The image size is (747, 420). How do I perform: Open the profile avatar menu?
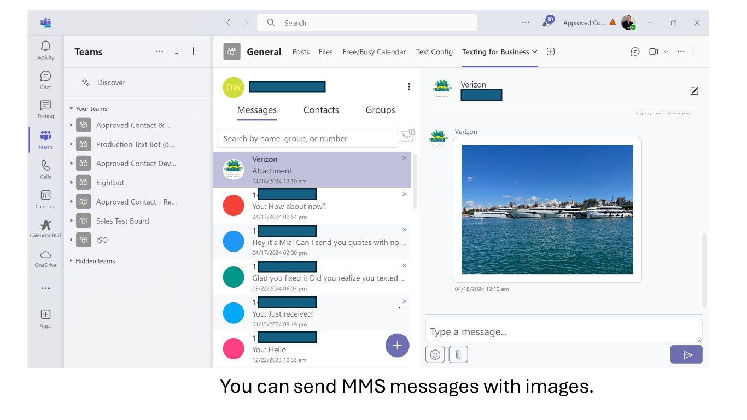(x=628, y=22)
